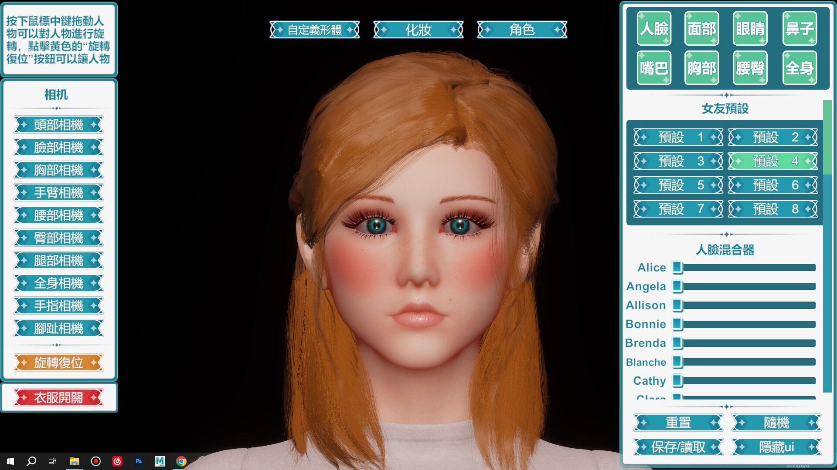
Task: Open the 鼻子 nose editing category
Action: click(799, 29)
